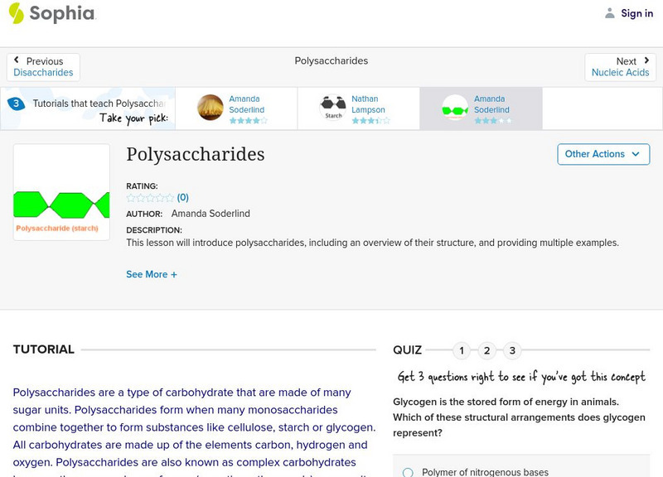This screenshot has width=663, height=477.
Task: Jump to quiz question 2
Action: (487, 350)
